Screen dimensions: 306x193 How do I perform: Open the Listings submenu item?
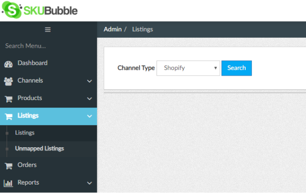tap(25, 133)
